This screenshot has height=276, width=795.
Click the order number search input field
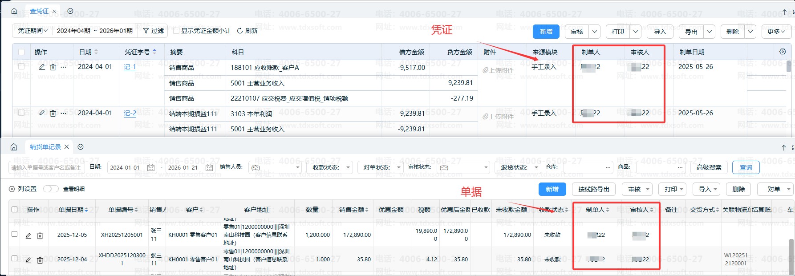[47, 167]
